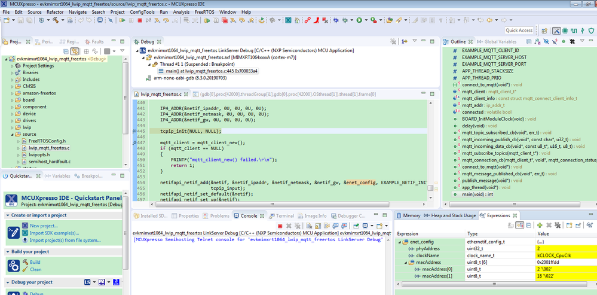Click the Clean link in Quickstart Panel
Screen dimensions: 597x295
coord(35,269)
